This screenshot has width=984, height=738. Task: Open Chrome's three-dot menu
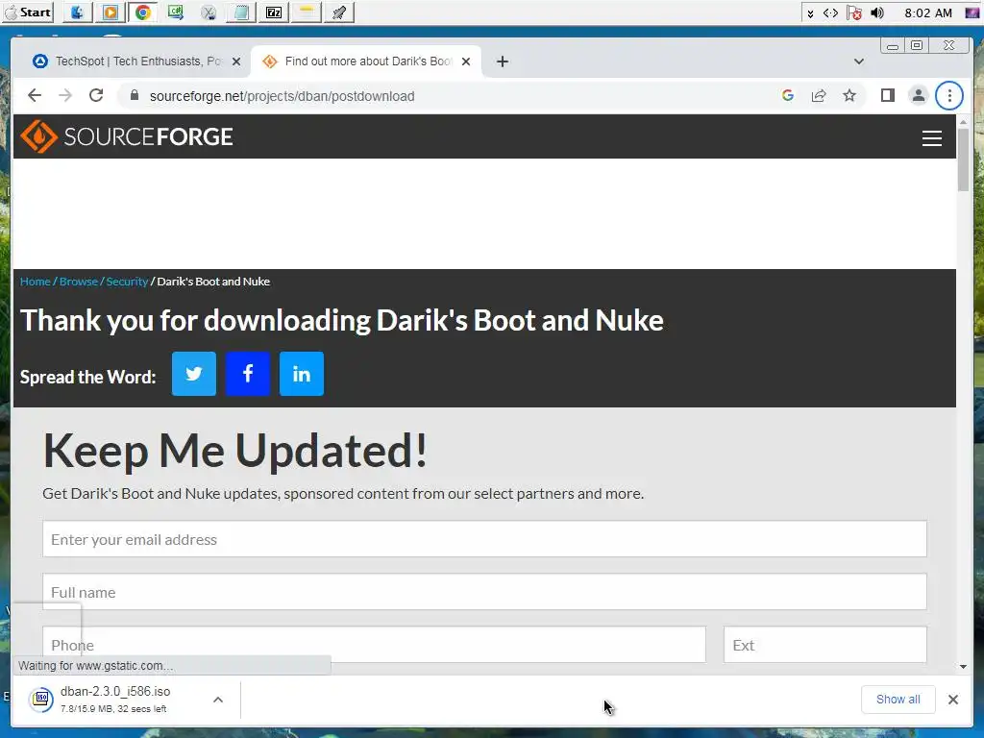click(948, 95)
